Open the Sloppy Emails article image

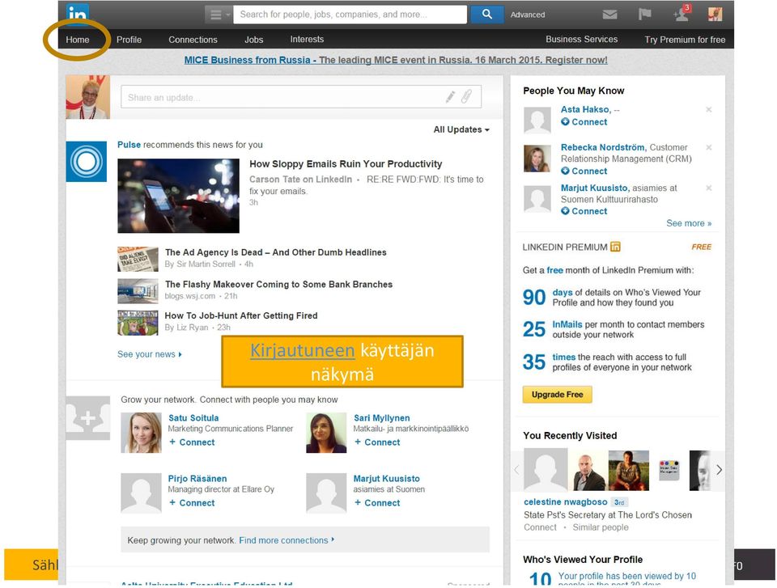point(178,196)
